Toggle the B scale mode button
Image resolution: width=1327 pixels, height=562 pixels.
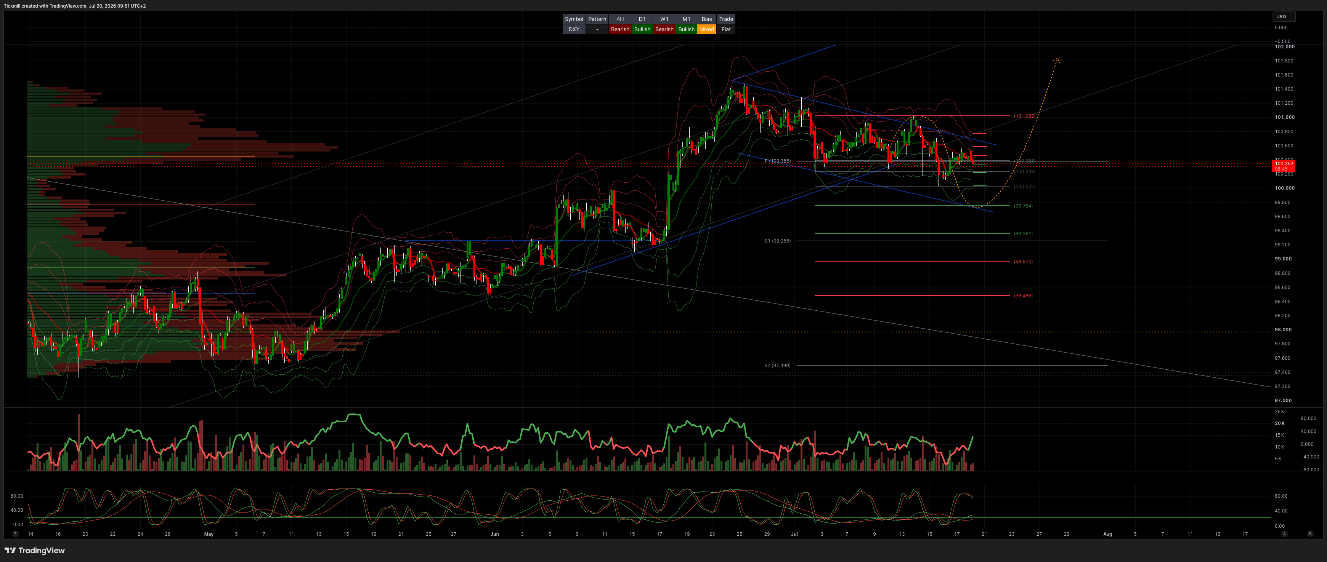1311,534
